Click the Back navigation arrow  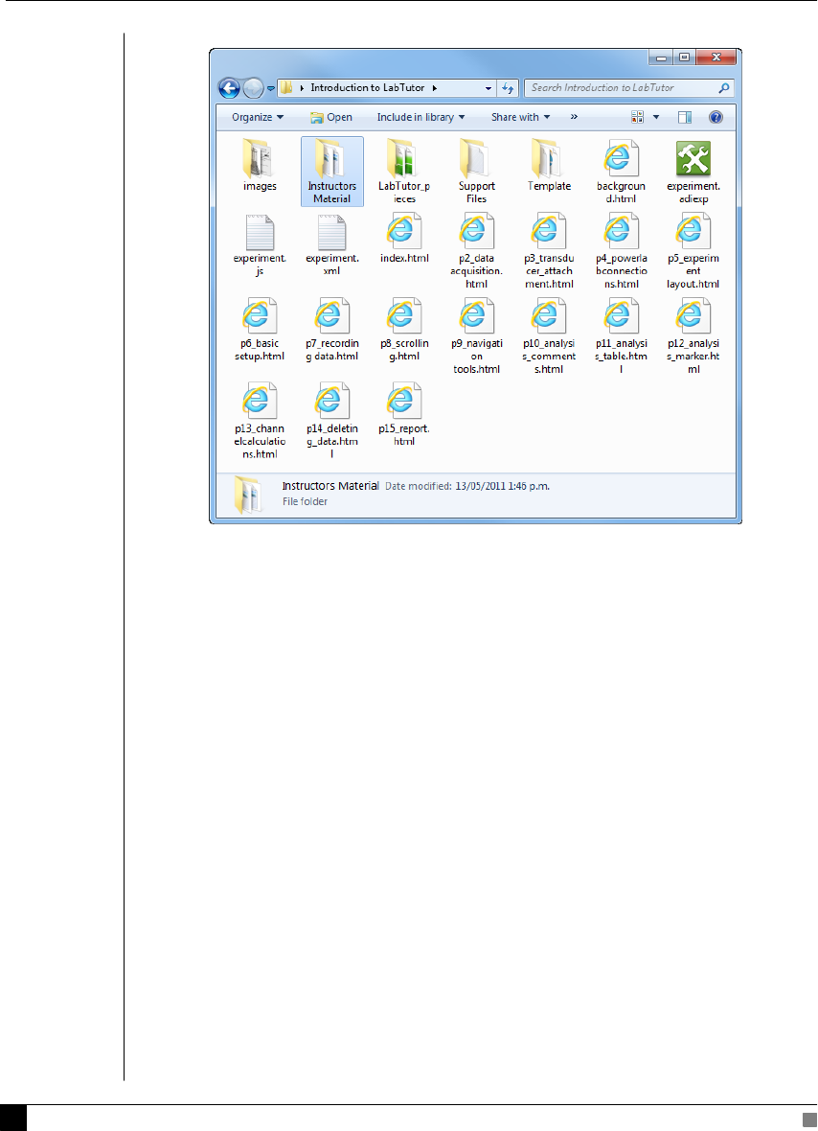pyautogui.click(x=229, y=89)
